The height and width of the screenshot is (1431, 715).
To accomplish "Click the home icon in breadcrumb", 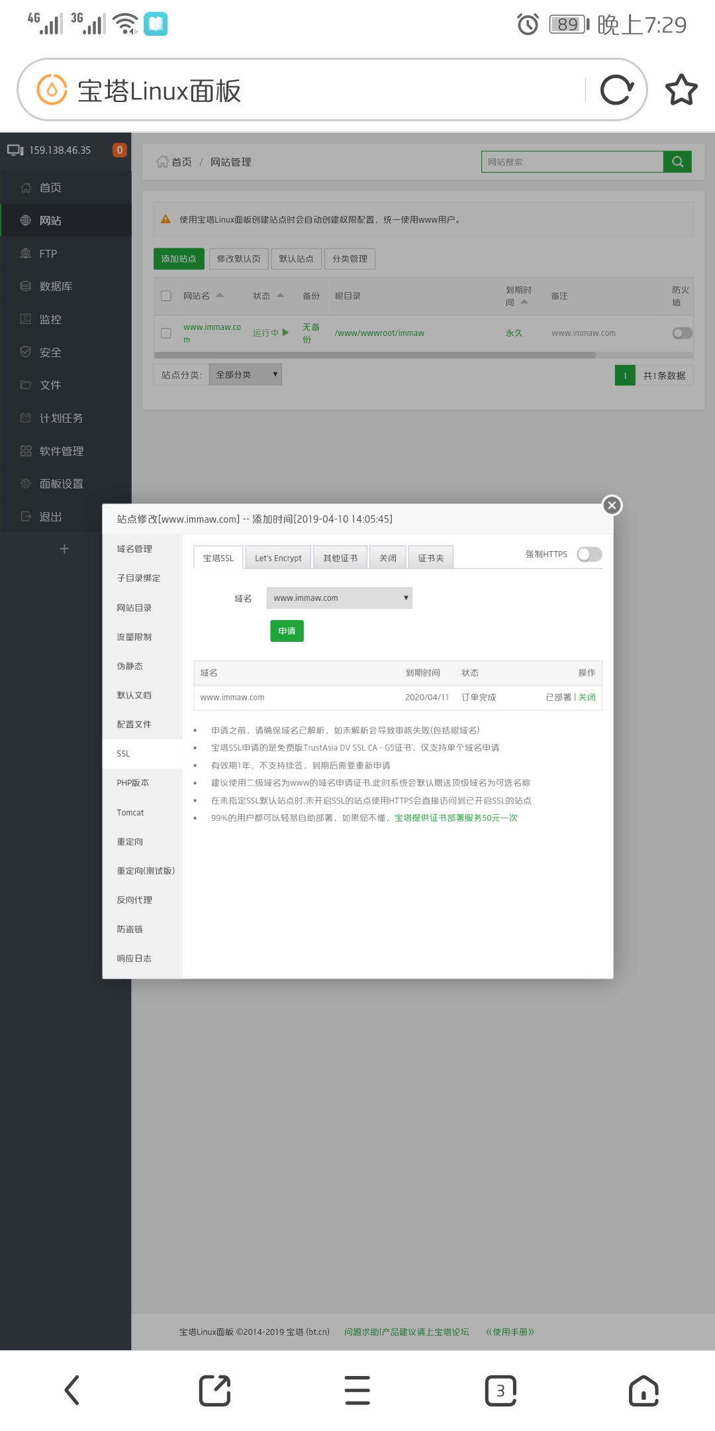I will click(162, 162).
